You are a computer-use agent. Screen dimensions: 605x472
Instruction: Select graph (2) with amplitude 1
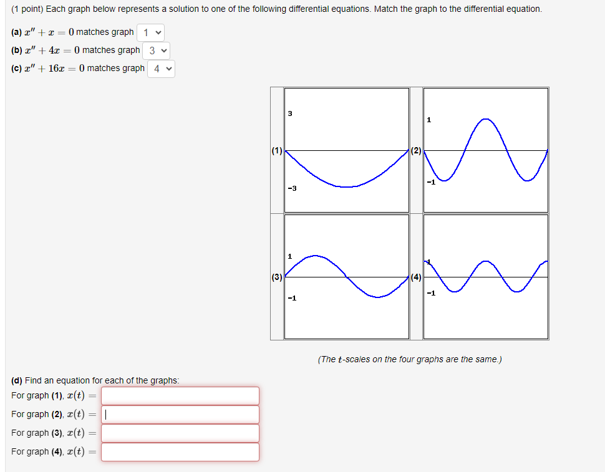(x=485, y=148)
